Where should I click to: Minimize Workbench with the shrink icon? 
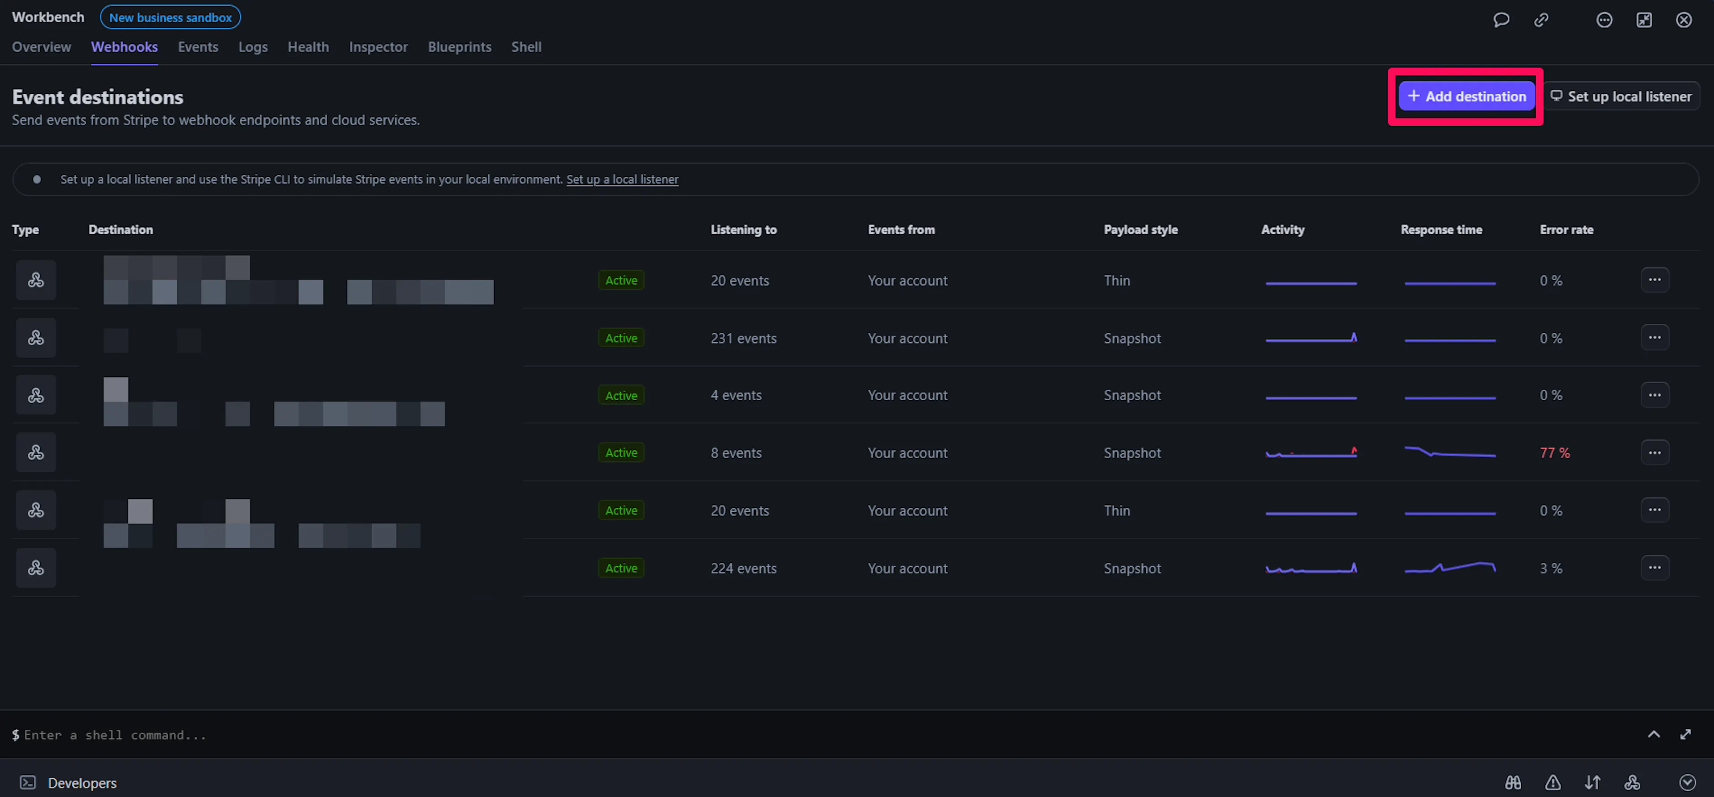click(x=1644, y=20)
